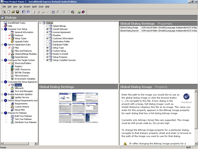Open Text and Messages view
The image size is (198, 149).
pos(24,91)
